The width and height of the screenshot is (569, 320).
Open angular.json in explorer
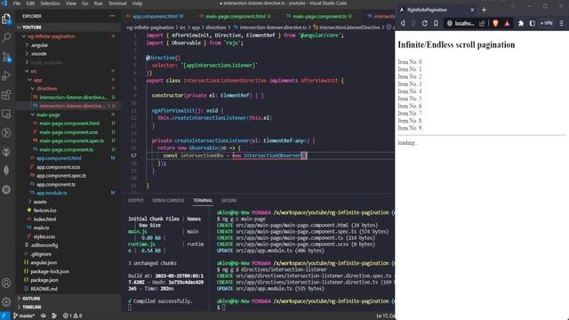(x=44, y=263)
